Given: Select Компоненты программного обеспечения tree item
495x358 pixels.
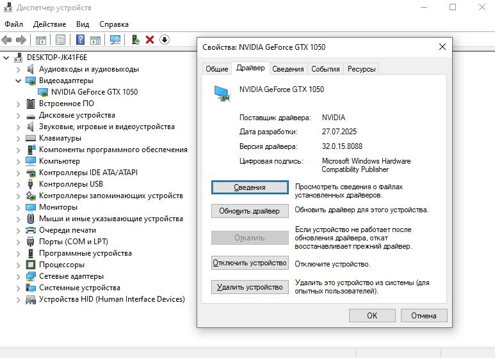Looking at the screenshot, I should pyautogui.click(x=113, y=150).
